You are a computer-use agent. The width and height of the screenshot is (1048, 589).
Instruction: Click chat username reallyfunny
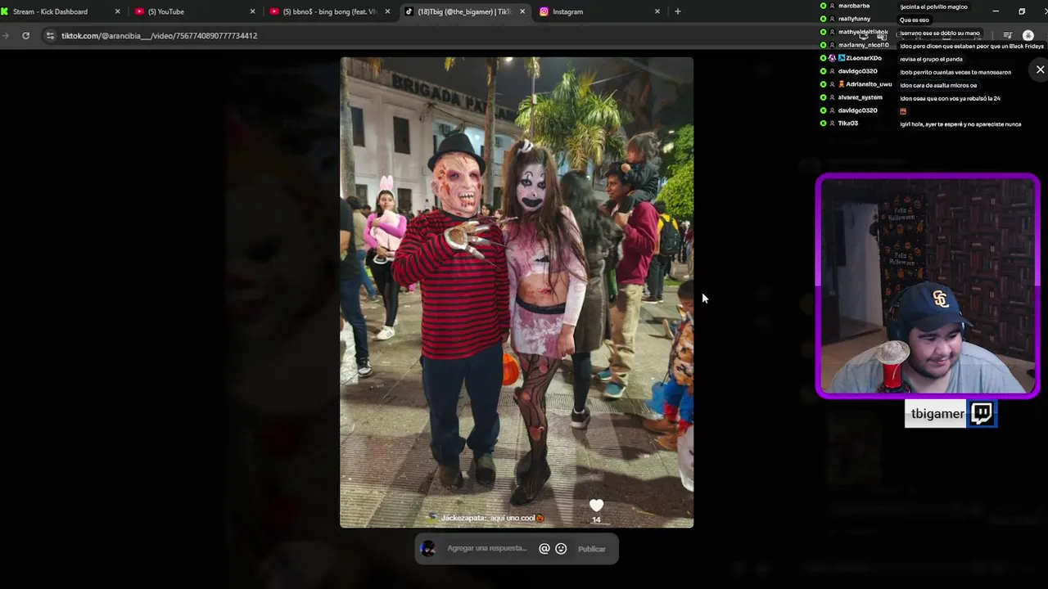click(x=854, y=19)
